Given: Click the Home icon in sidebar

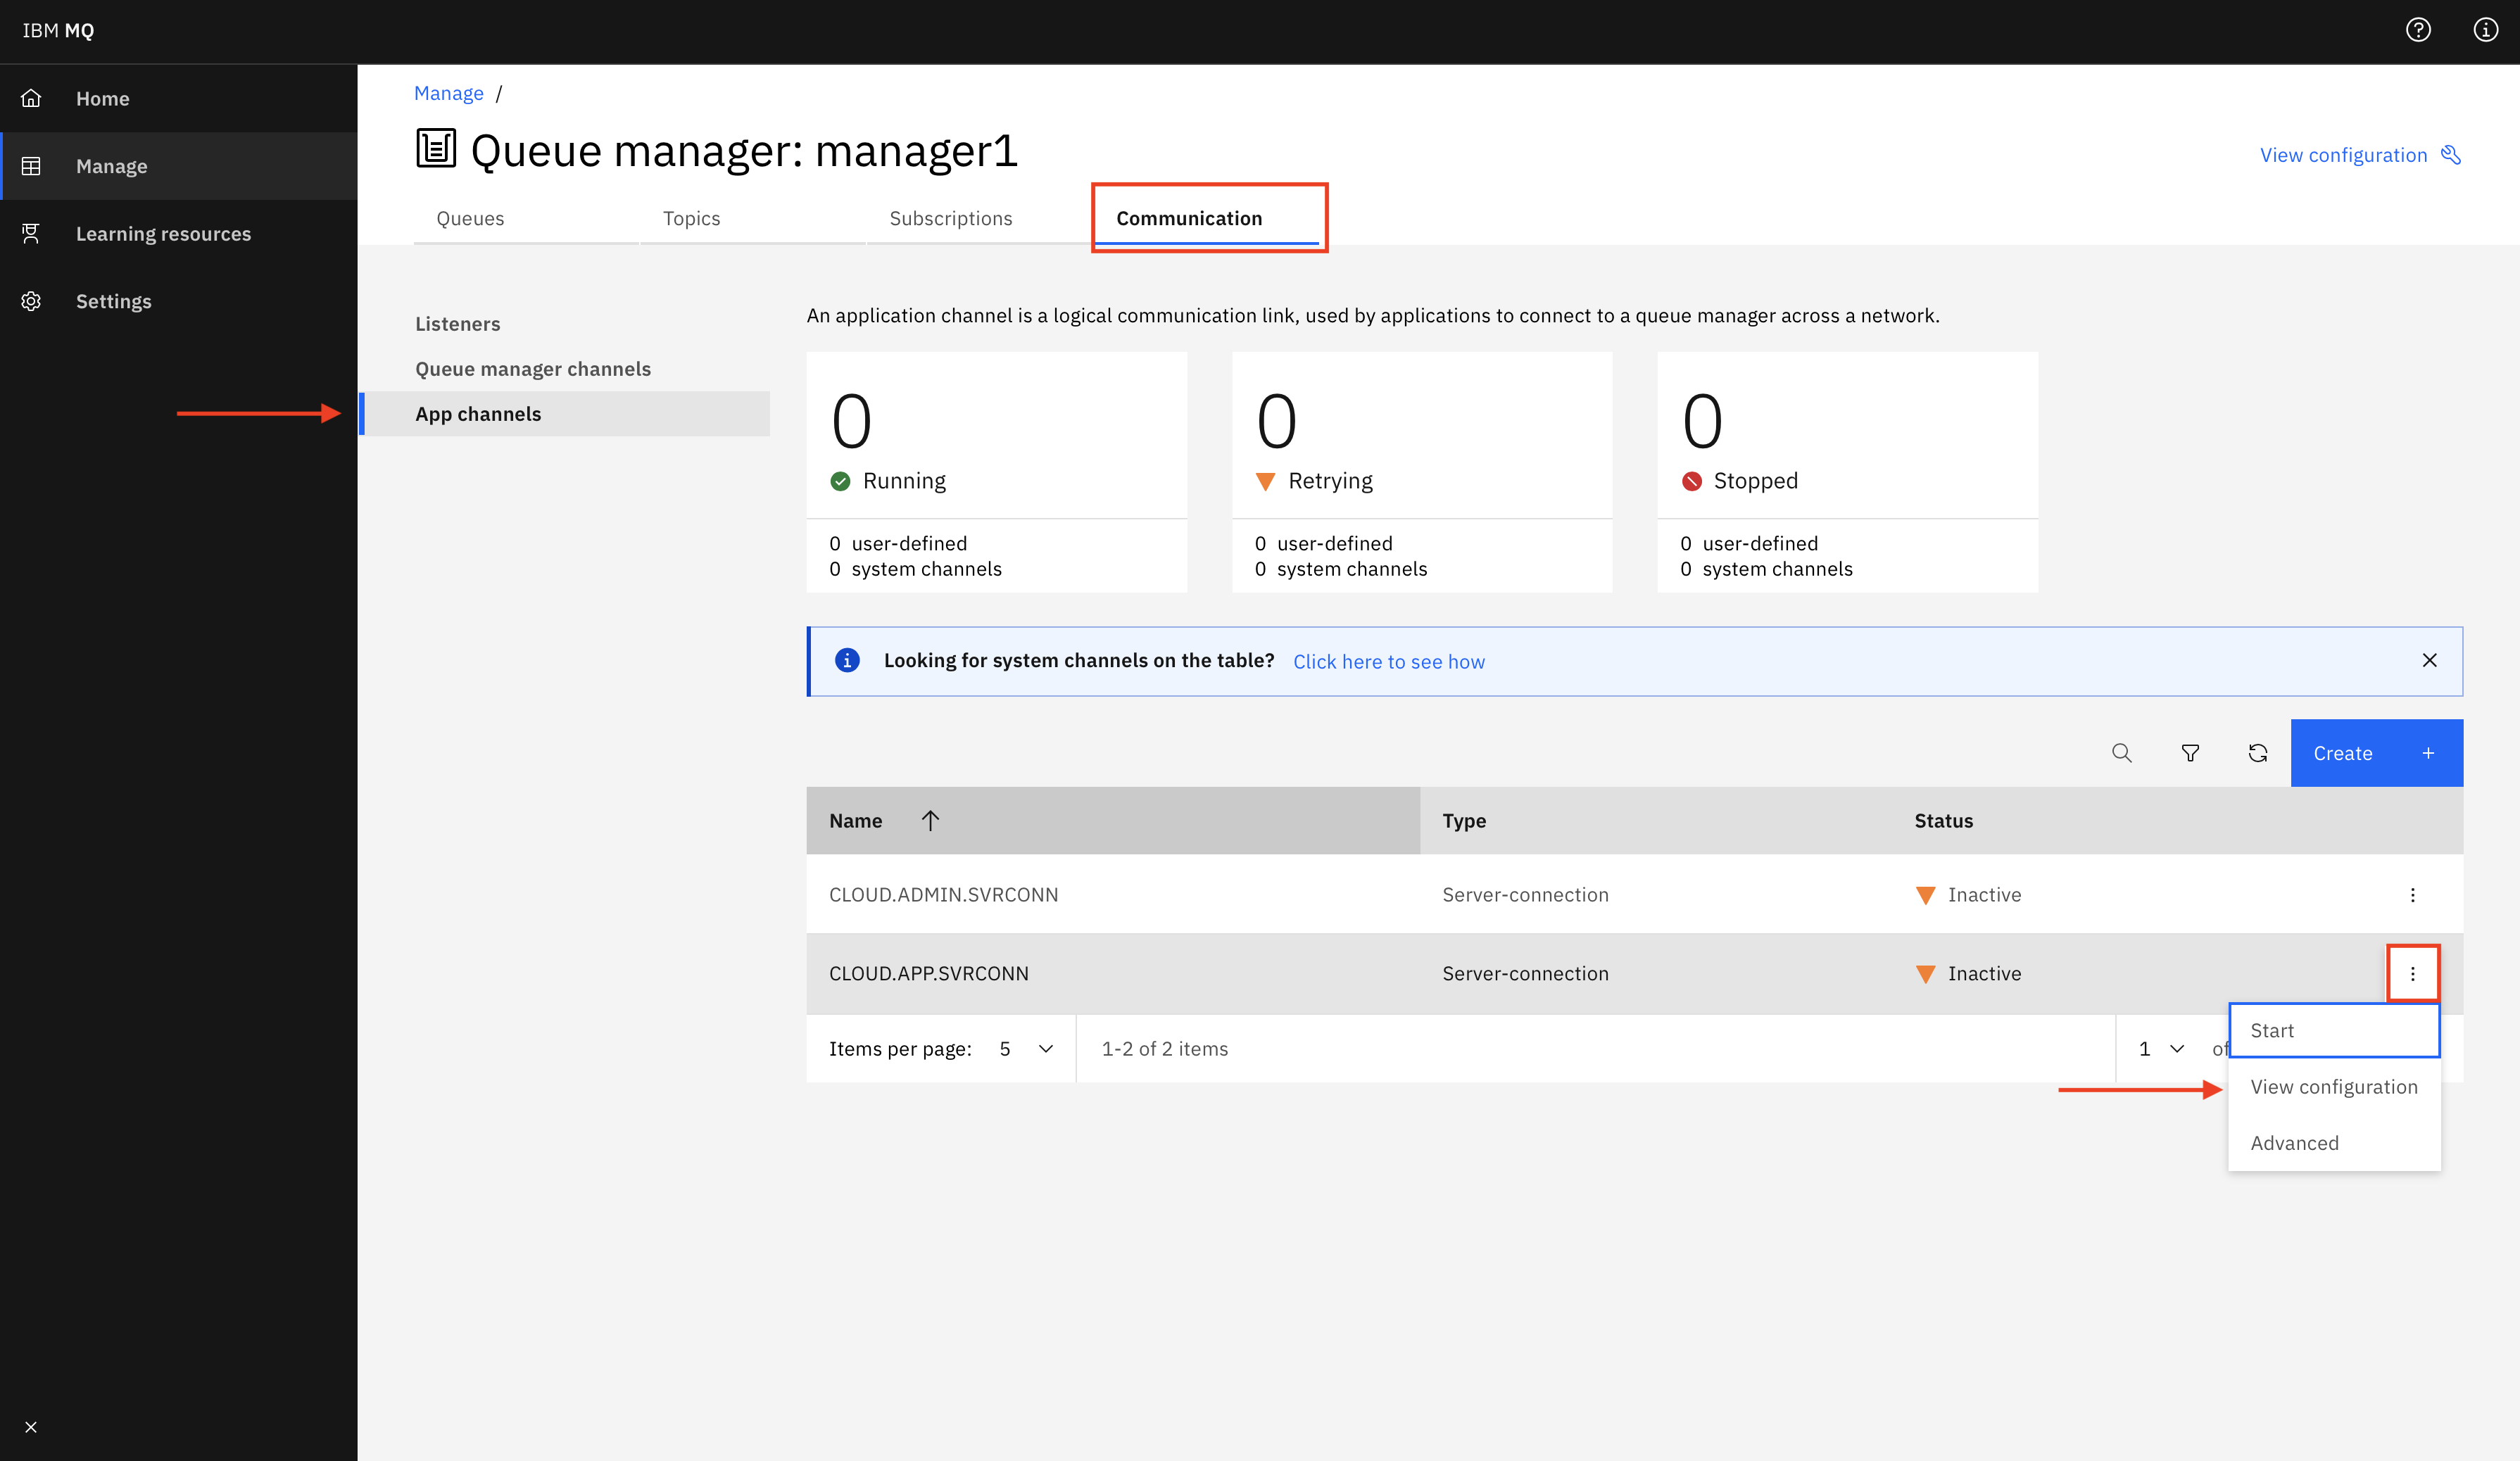Looking at the screenshot, I should (31, 98).
